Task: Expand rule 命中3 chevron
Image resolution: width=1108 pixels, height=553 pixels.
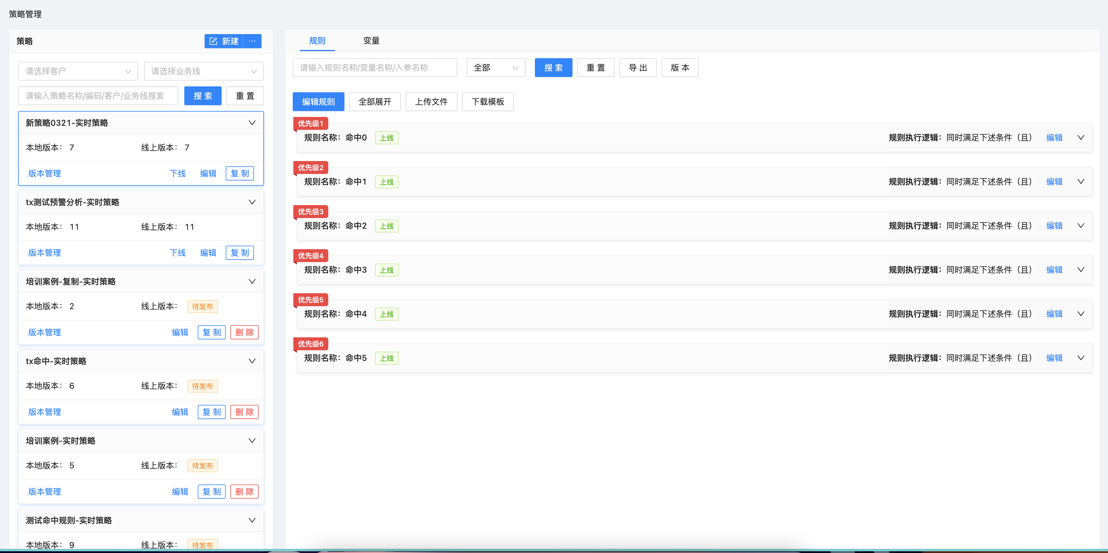Action: [x=1080, y=270]
